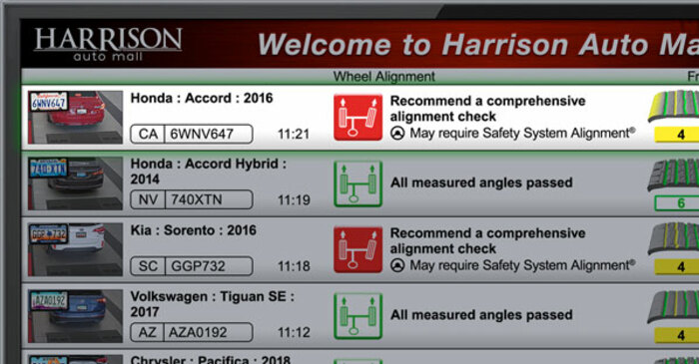Click red alignment icon for Honda Accord 2016
The height and width of the screenshot is (364, 699).
point(357,118)
